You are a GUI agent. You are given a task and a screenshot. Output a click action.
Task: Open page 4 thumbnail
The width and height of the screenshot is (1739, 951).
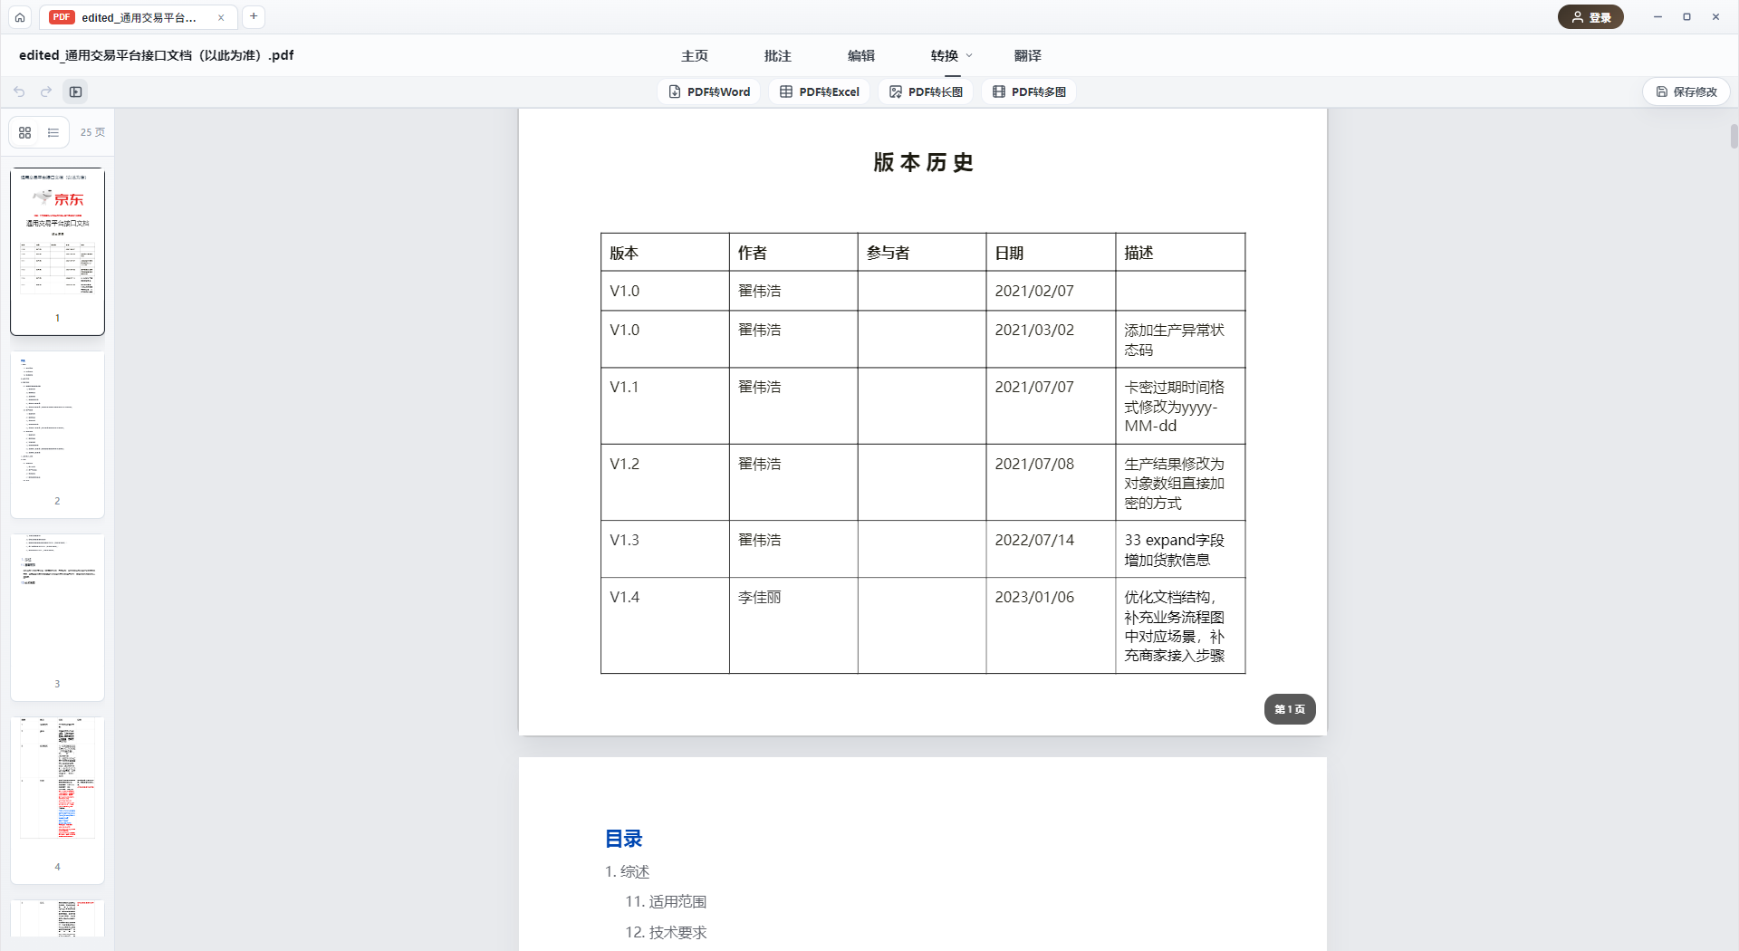tap(57, 800)
